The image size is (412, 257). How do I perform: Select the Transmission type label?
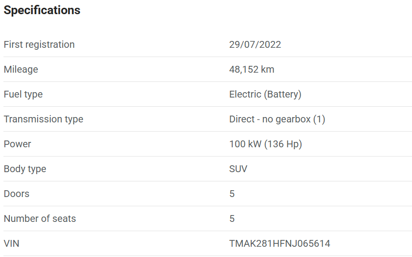pyautogui.click(x=43, y=119)
